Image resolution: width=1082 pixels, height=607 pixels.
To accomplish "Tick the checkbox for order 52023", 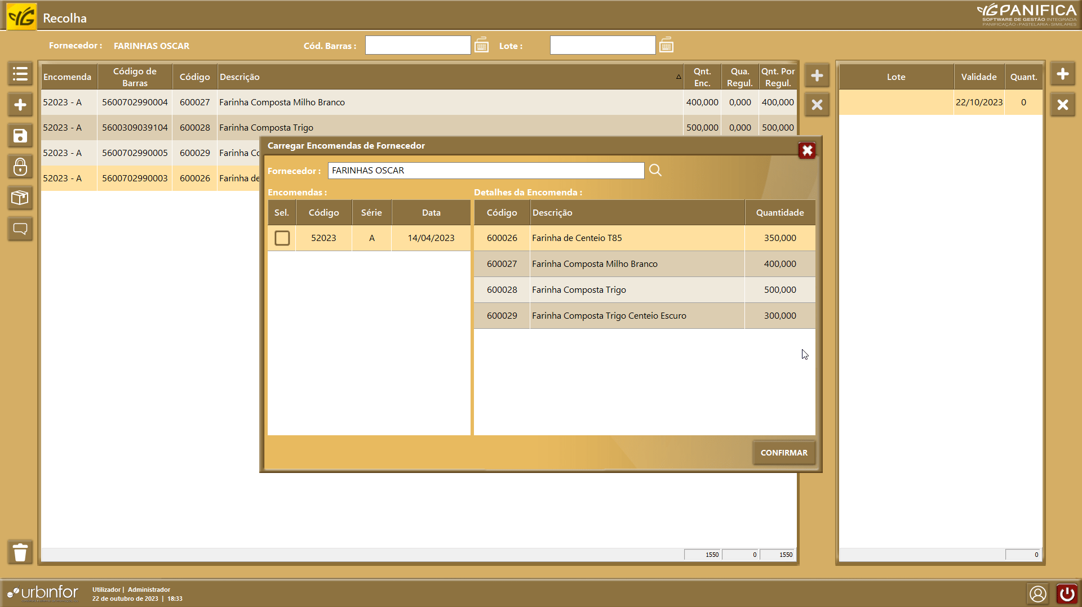I will [x=282, y=238].
